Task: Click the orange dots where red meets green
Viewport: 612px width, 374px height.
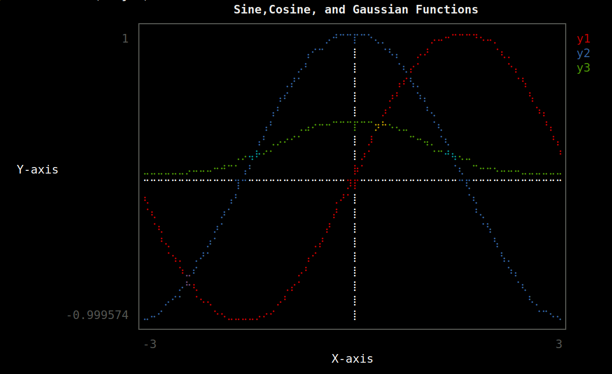Action: click(380, 126)
